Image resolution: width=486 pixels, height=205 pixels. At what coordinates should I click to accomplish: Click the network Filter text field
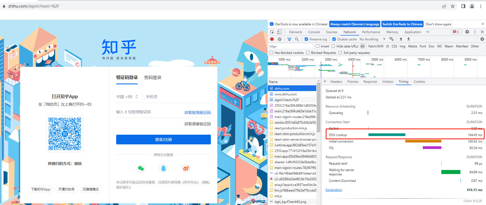(291, 46)
